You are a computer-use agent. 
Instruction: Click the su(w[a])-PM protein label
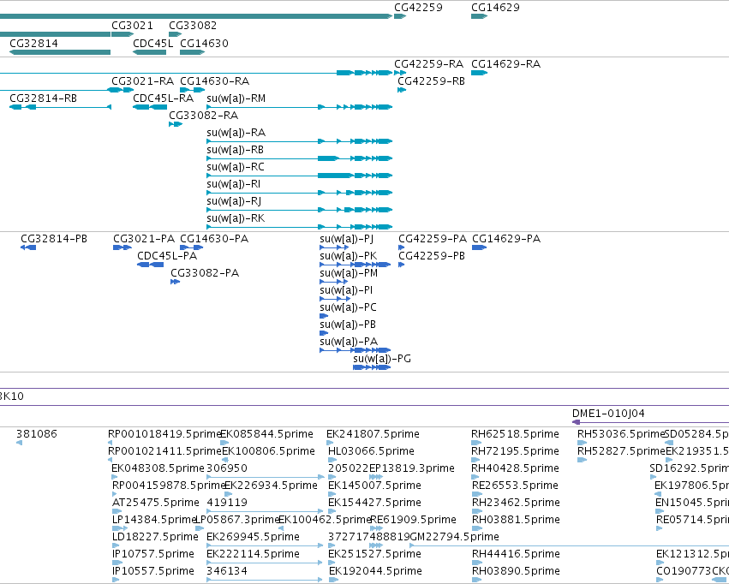tap(349, 273)
